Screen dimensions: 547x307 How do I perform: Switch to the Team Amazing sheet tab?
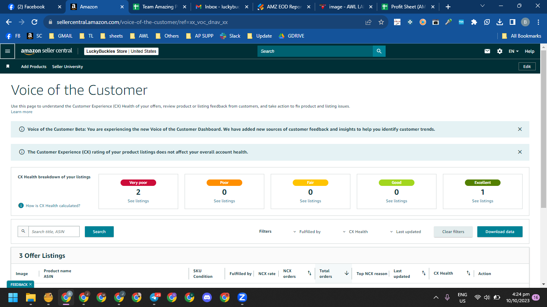tap(159, 7)
